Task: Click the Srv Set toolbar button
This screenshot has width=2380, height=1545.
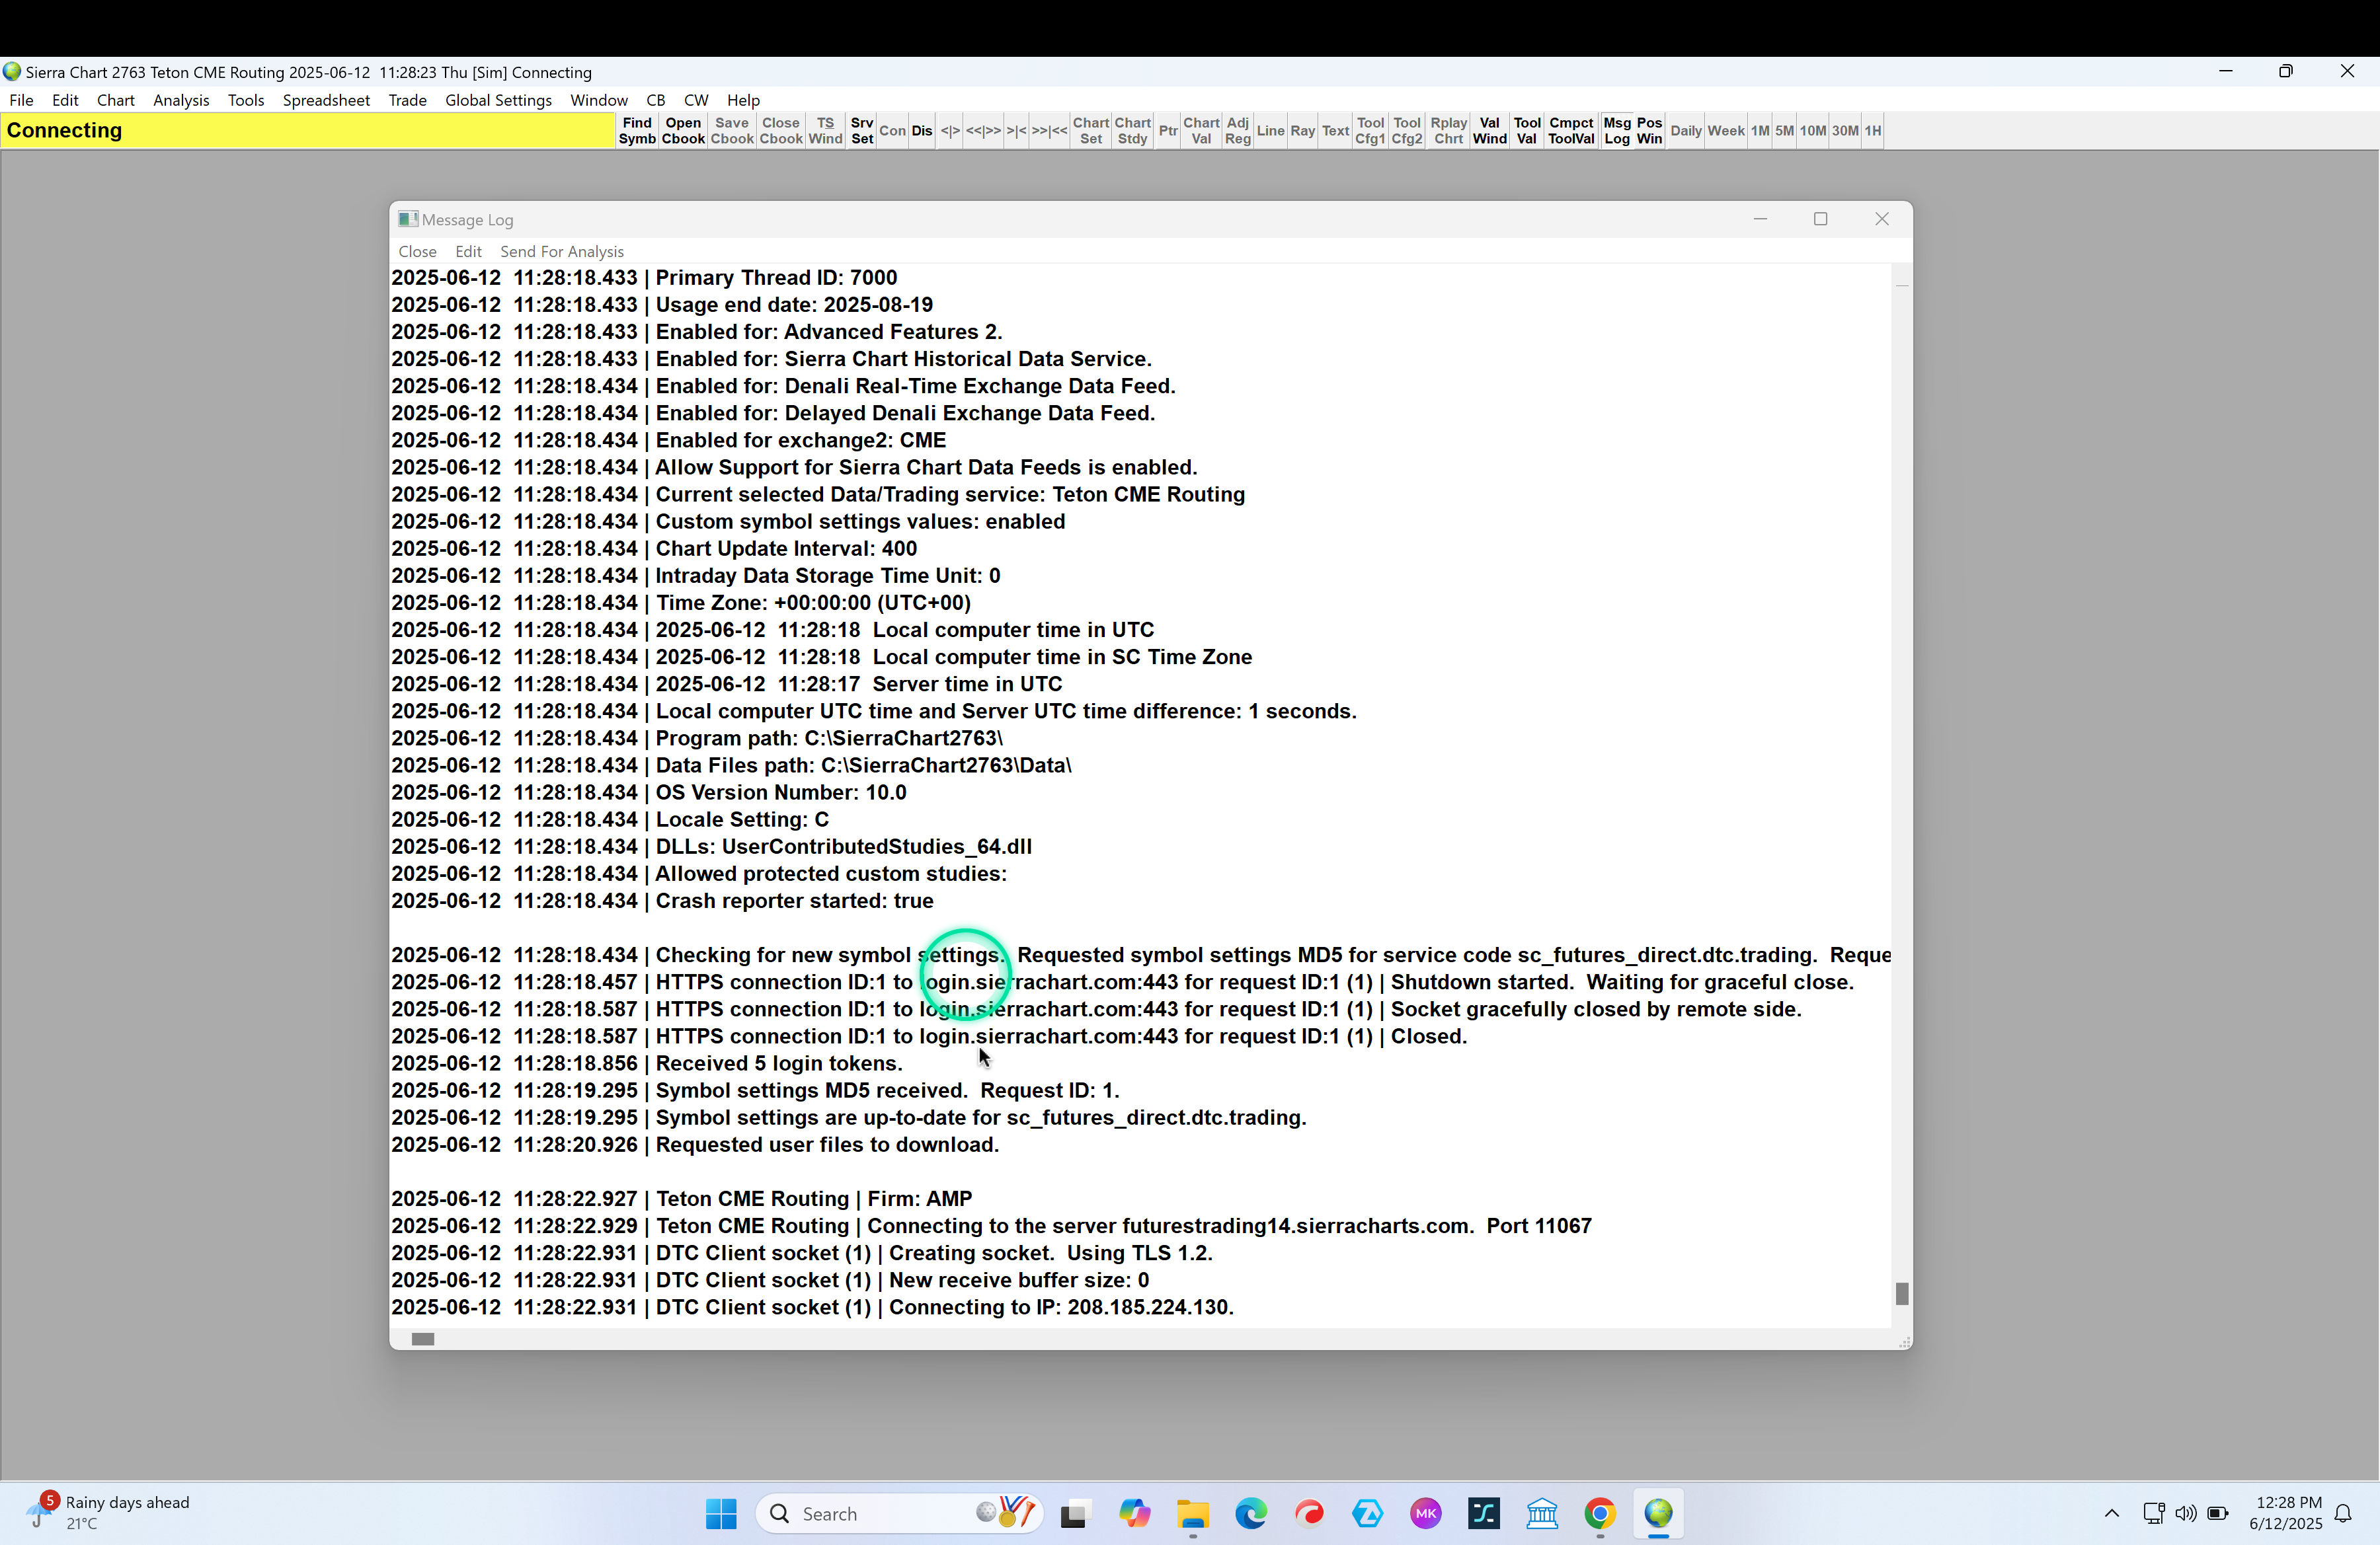Action: coord(861,131)
